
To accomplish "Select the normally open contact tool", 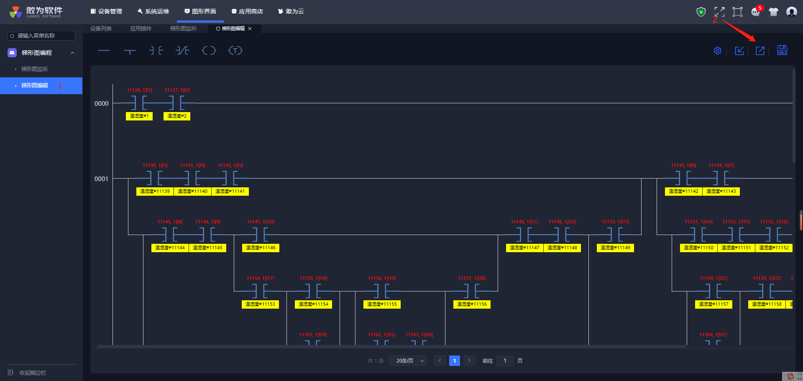I will click(x=156, y=51).
